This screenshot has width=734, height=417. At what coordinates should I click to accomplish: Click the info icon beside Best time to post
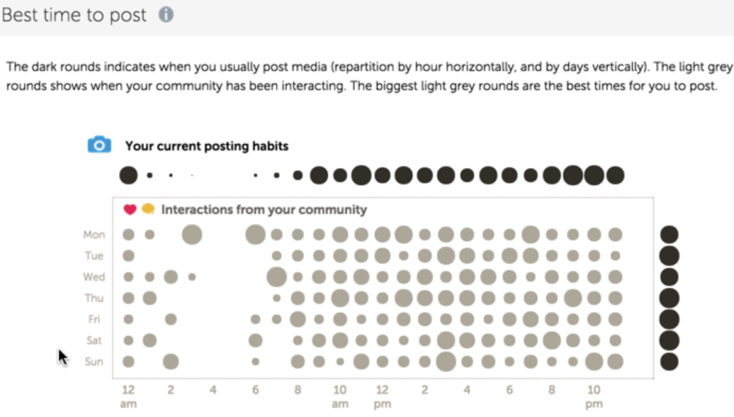point(166,14)
